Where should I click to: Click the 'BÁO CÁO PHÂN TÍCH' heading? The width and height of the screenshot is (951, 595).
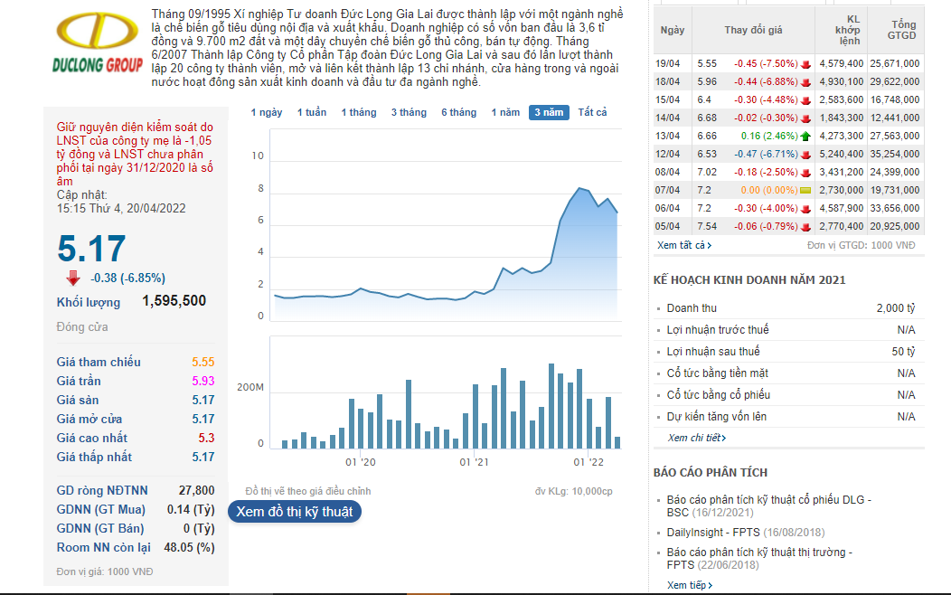(x=711, y=473)
